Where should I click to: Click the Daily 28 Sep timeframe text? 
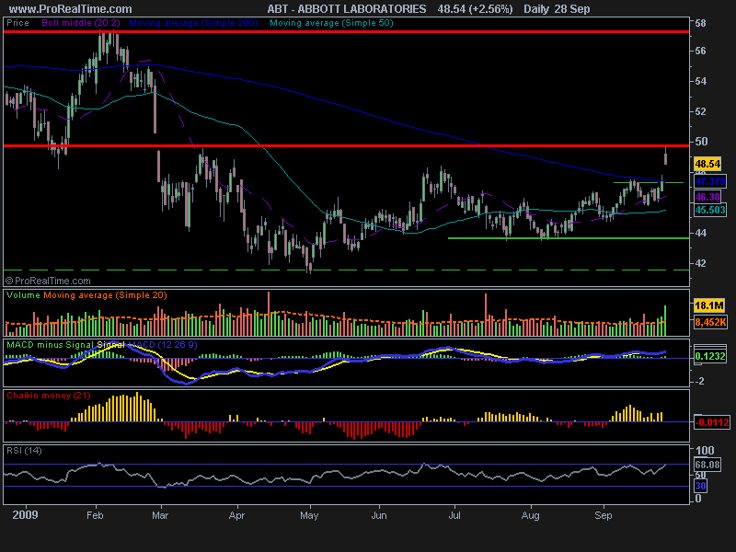(x=557, y=9)
